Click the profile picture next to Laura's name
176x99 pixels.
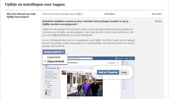point(116,58)
